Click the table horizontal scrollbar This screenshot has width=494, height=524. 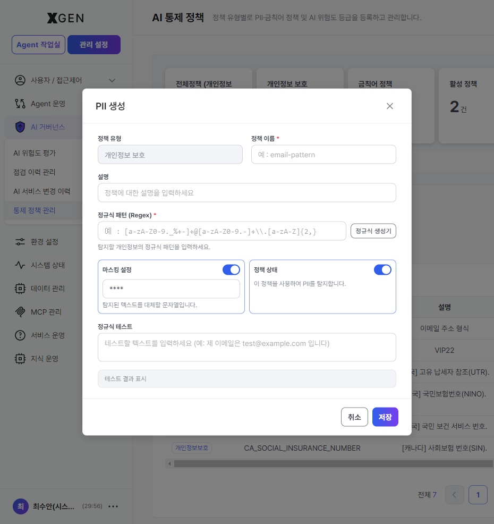333,463
